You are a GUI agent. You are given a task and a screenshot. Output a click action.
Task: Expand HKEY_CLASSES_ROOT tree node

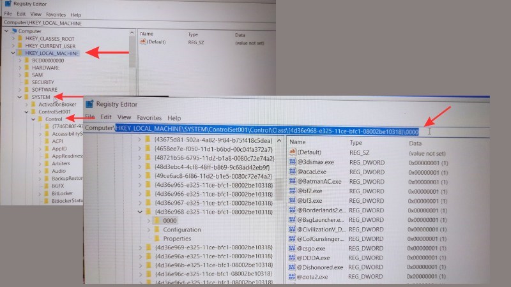(13, 38)
